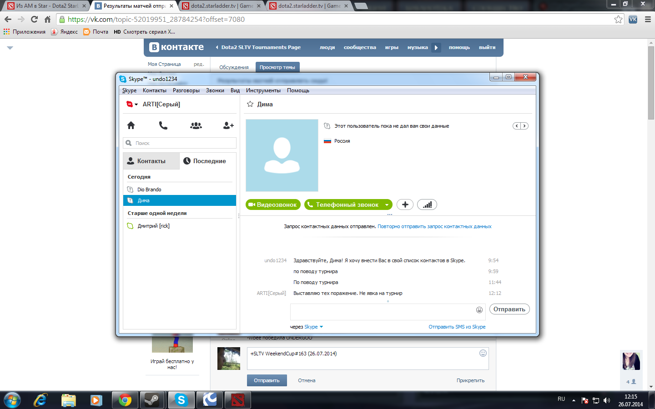Viewport: 655px width, 409px height.
Task: Show next contact info with right arrow
Action: coord(524,126)
